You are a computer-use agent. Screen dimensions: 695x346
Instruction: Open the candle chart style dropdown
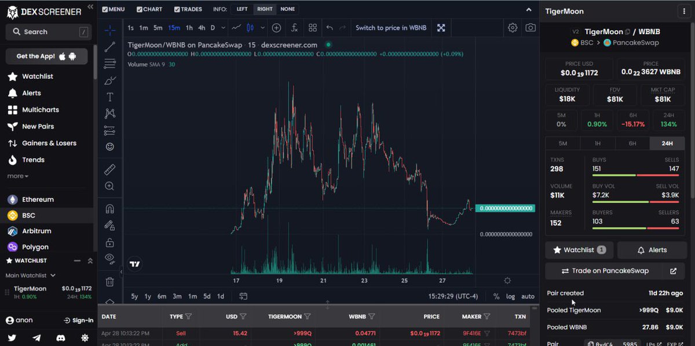pos(262,28)
